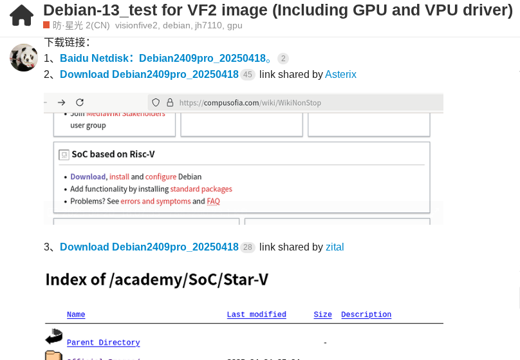
Task: Sort the index by Last modified
Action: click(256, 315)
